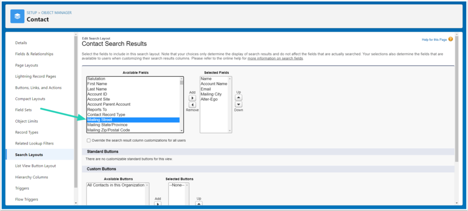
Task: Open Lightning Record Pages in sidebar
Action: pyautogui.click(x=36, y=76)
